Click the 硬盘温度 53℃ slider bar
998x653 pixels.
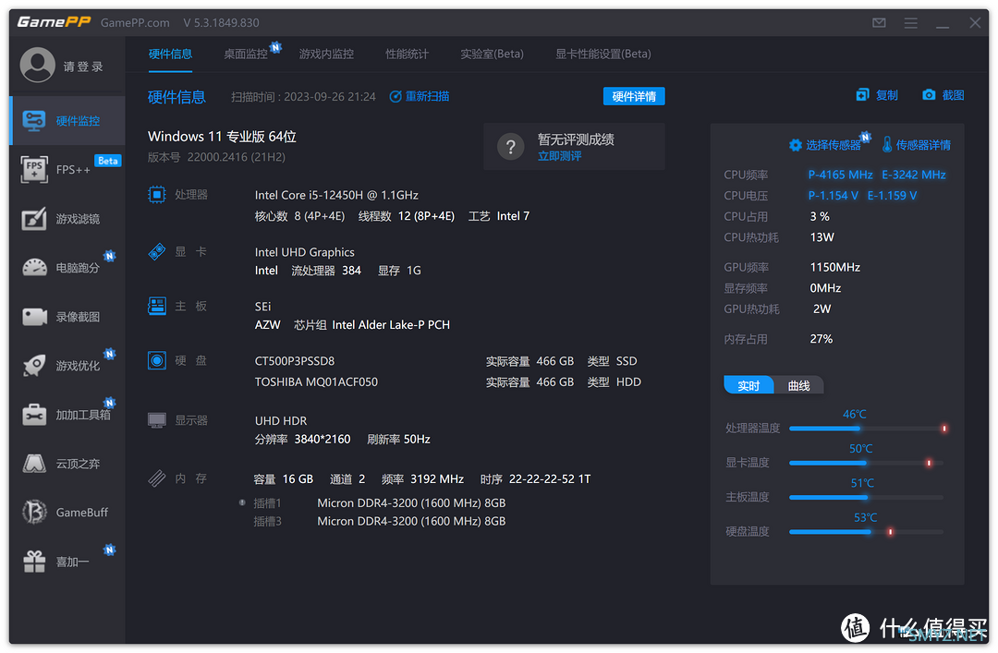coord(866,531)
